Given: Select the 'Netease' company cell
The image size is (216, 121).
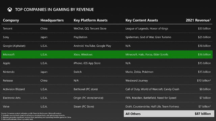Looking at the screenshot, I should click(8, 81).
